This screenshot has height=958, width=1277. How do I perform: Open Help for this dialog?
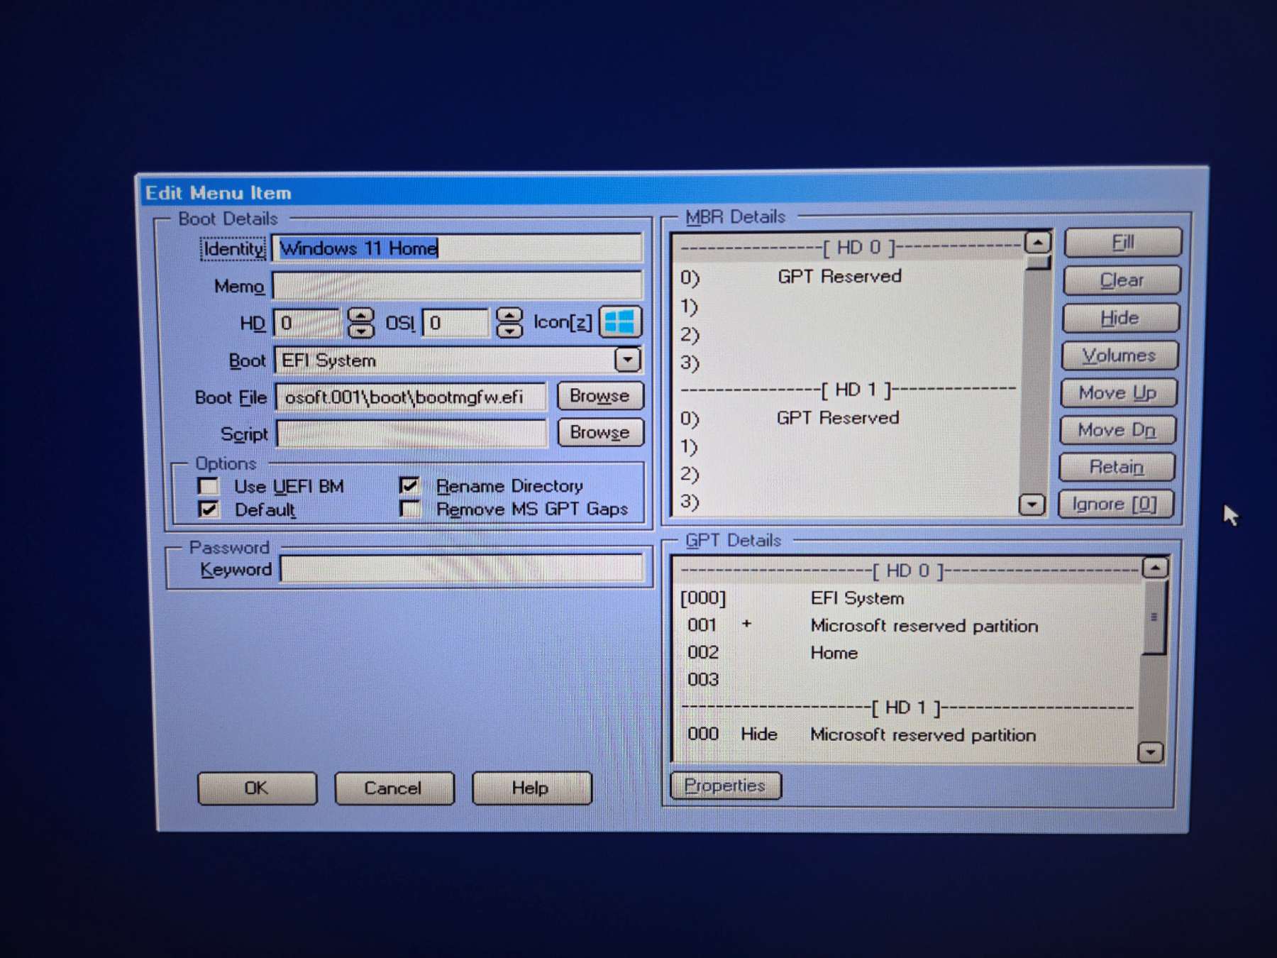[531, 788]
